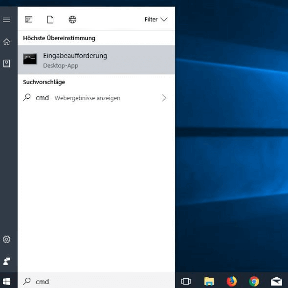Launch Google Chrome from taskbar

[x=254, y=281]
